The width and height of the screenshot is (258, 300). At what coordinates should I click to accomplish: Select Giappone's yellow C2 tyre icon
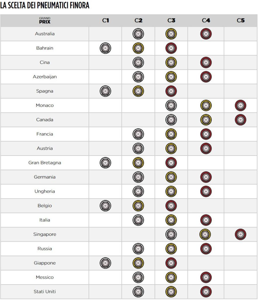pyautogui.click(x=138, y=263)
